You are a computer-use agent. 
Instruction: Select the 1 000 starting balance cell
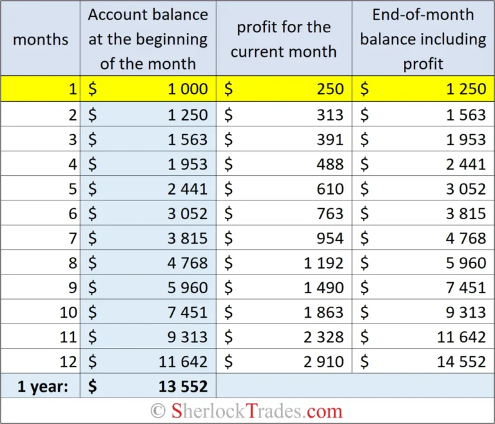[148, 89]
